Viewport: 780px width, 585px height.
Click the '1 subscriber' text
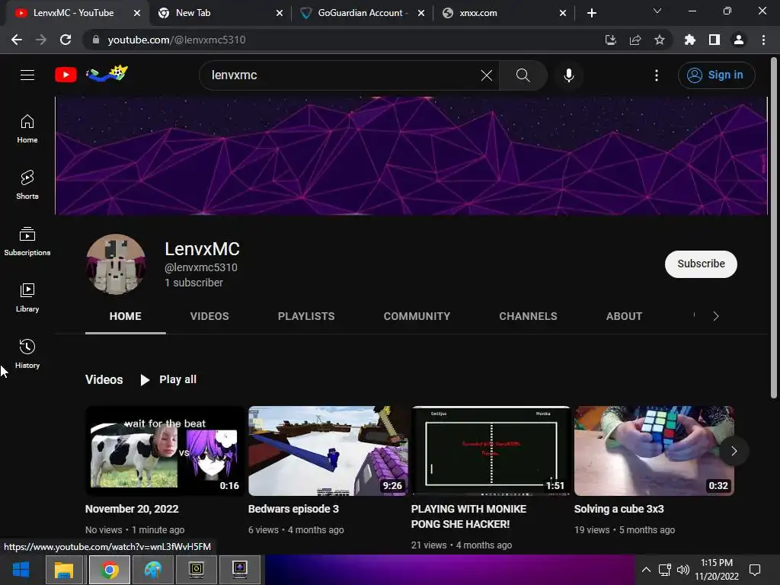(193, 283)
